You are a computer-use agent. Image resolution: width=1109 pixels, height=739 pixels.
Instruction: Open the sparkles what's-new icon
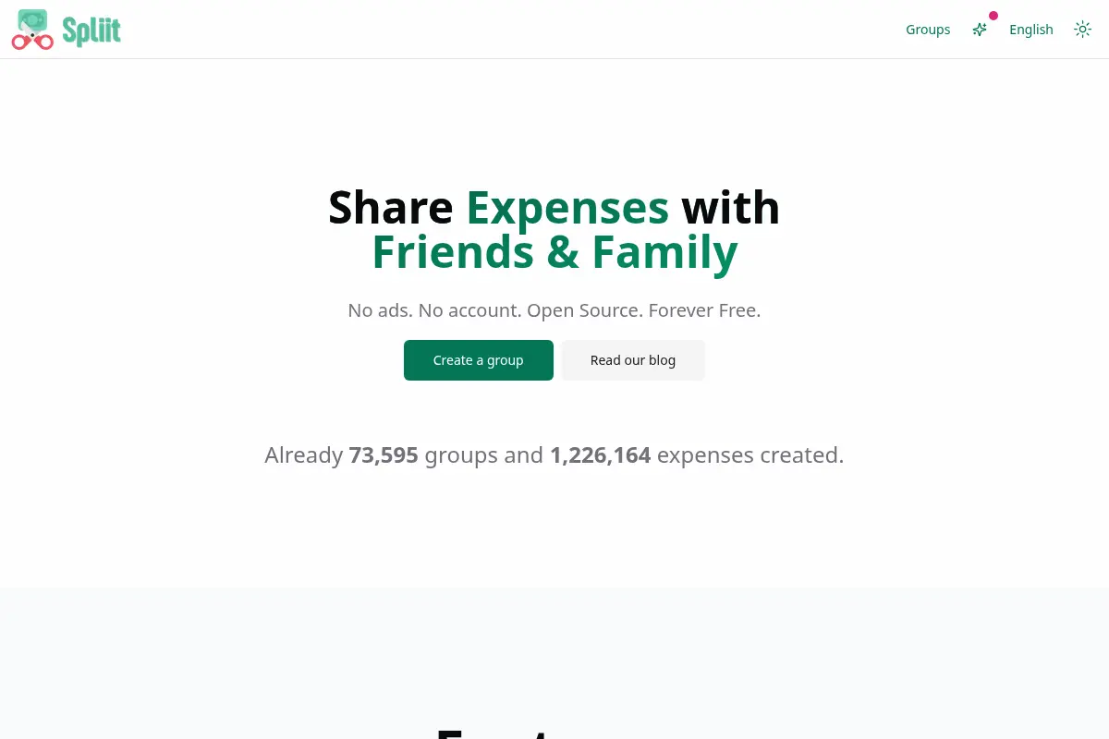pyautogui.click(x=980, y=30)
